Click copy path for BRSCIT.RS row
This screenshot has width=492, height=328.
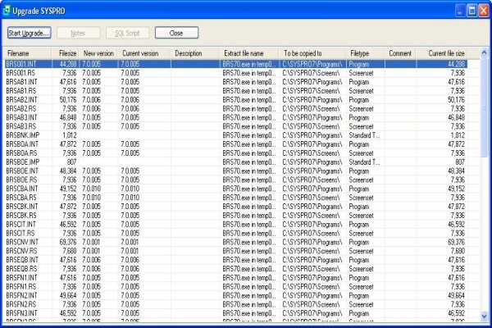tap(311, 233)
